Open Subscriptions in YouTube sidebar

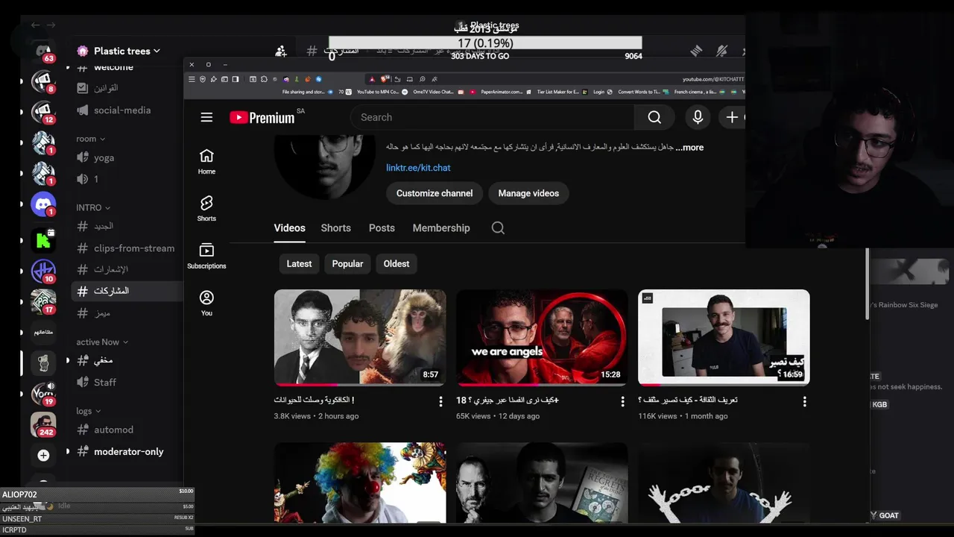(x=206, y=256)
